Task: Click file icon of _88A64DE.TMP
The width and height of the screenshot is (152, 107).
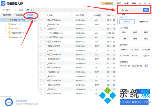Action: tap(45, 85)
